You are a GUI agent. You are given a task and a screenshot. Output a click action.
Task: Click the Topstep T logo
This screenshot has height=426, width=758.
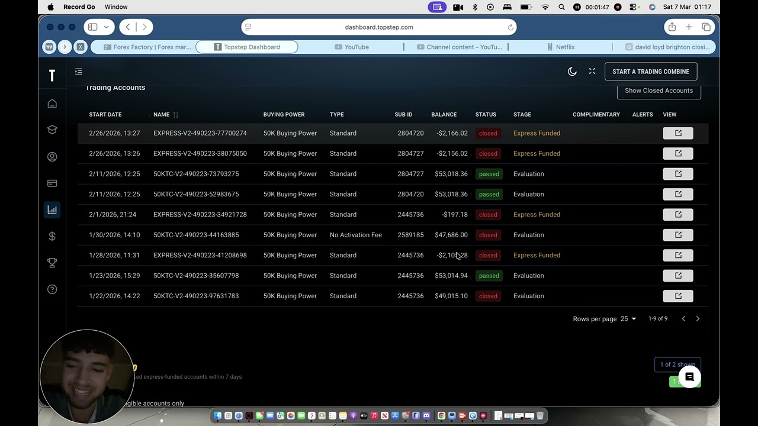(x=52, y=75)
